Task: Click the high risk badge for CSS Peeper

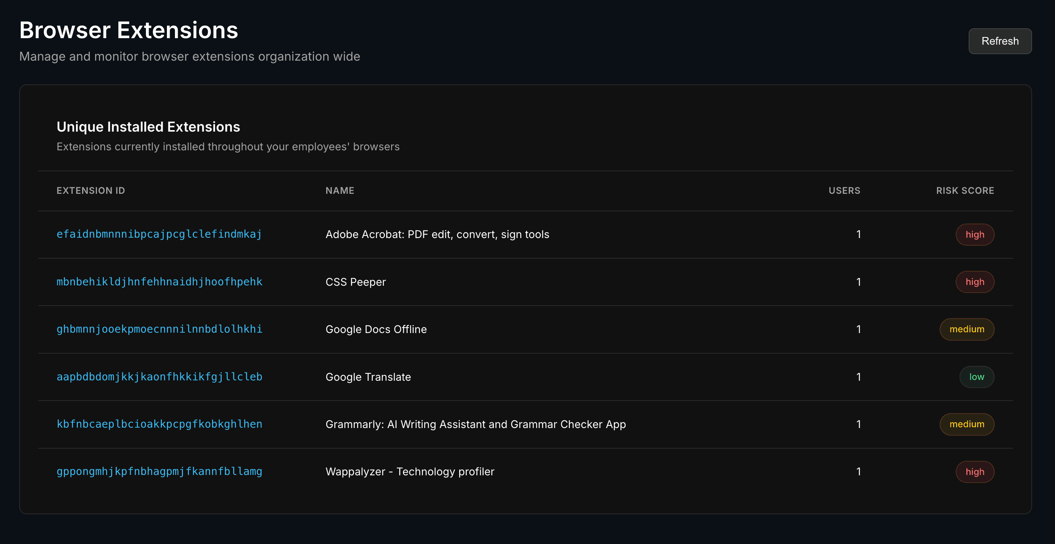Action: pos(975,282)
